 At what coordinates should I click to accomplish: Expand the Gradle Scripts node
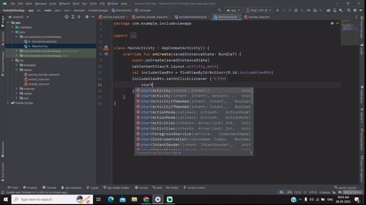(8, 102)
